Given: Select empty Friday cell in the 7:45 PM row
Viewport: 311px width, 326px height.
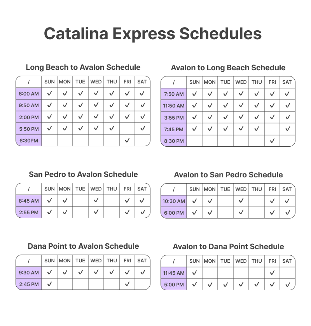Looking at the screenshot, I should [x=272, y=129].
